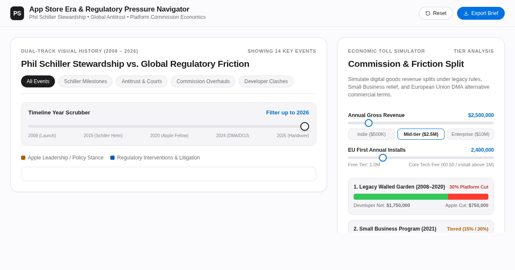Click the 2026 (Handover) timeline label

click(x=293, y=135)
